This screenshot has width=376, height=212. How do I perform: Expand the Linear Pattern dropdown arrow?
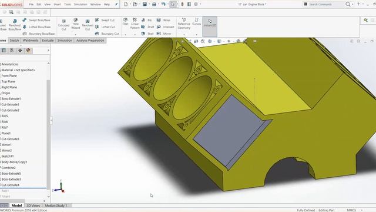pos(135,35)
